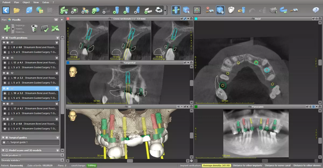
Task: Click the help question mark bubble
Action: coord(315,10)
